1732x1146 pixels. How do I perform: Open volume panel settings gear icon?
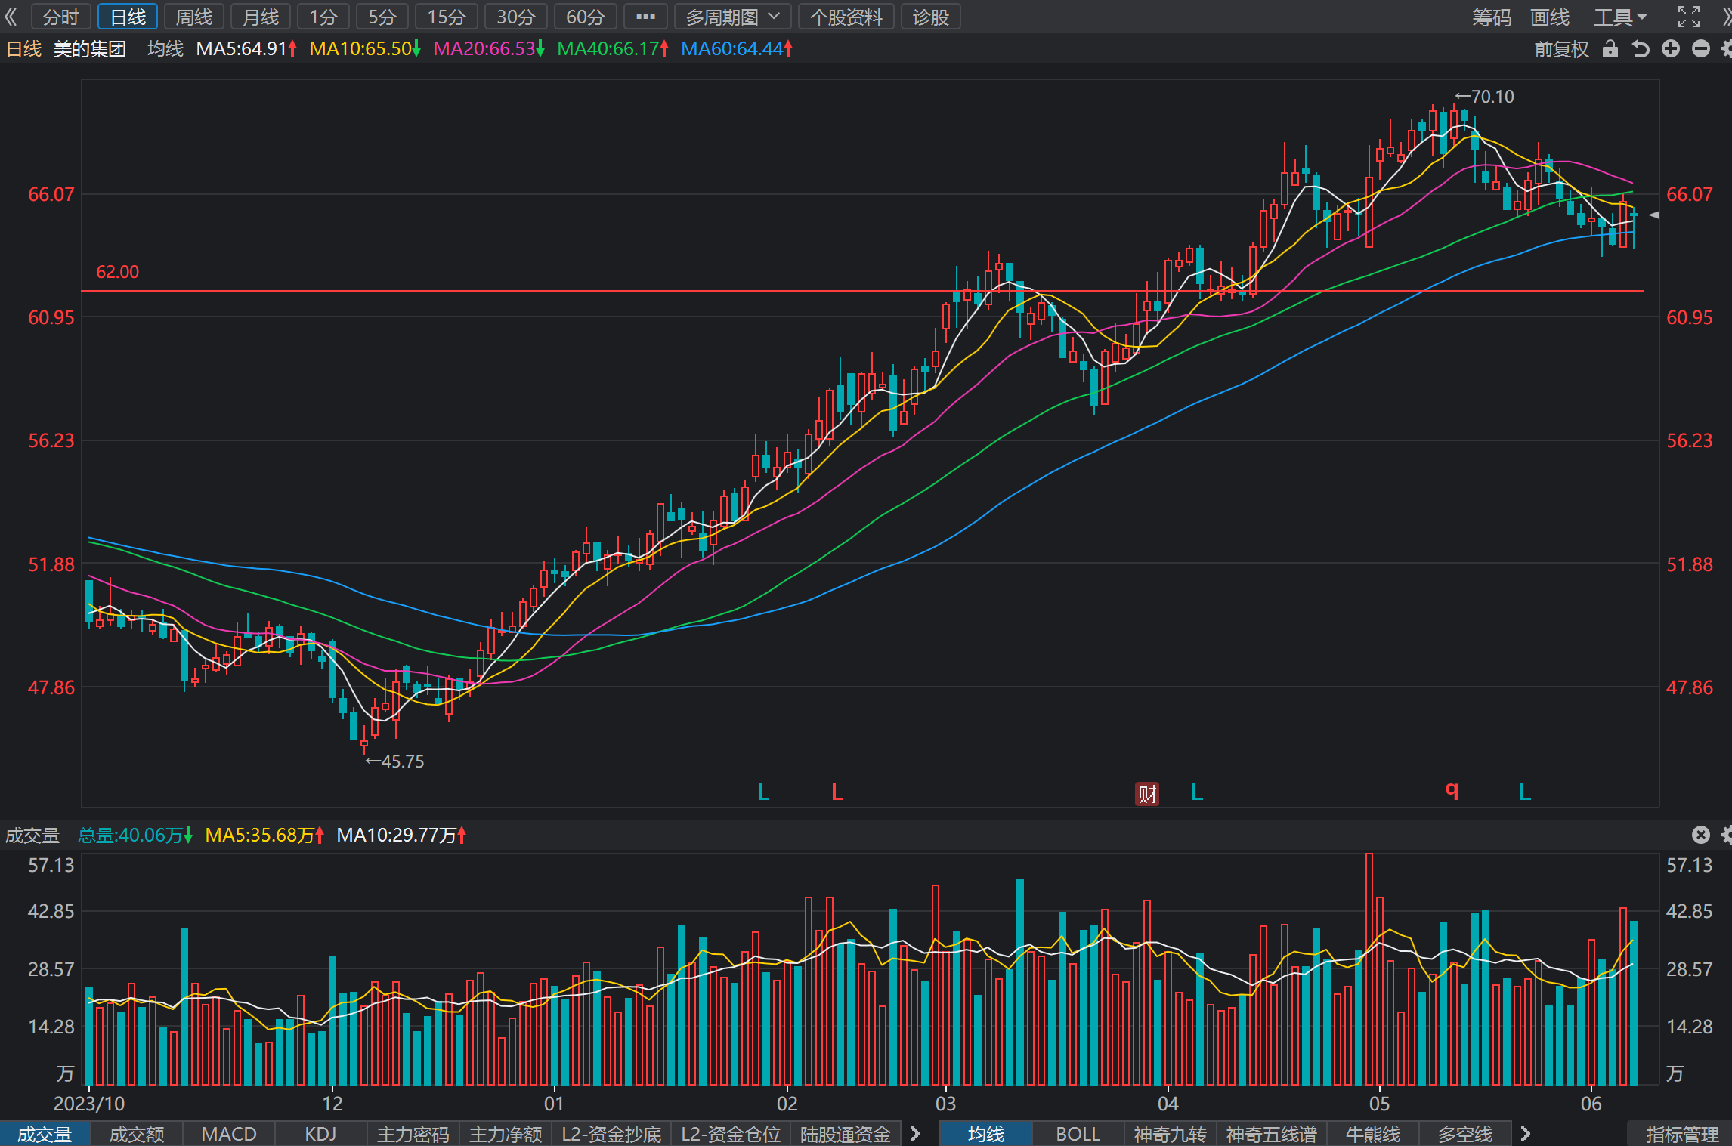click(1727, 835)
